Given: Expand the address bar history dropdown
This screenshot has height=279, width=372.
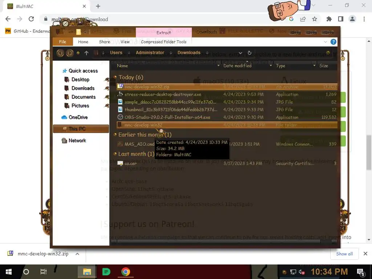Looking at the screenshot, I should 240,53.
